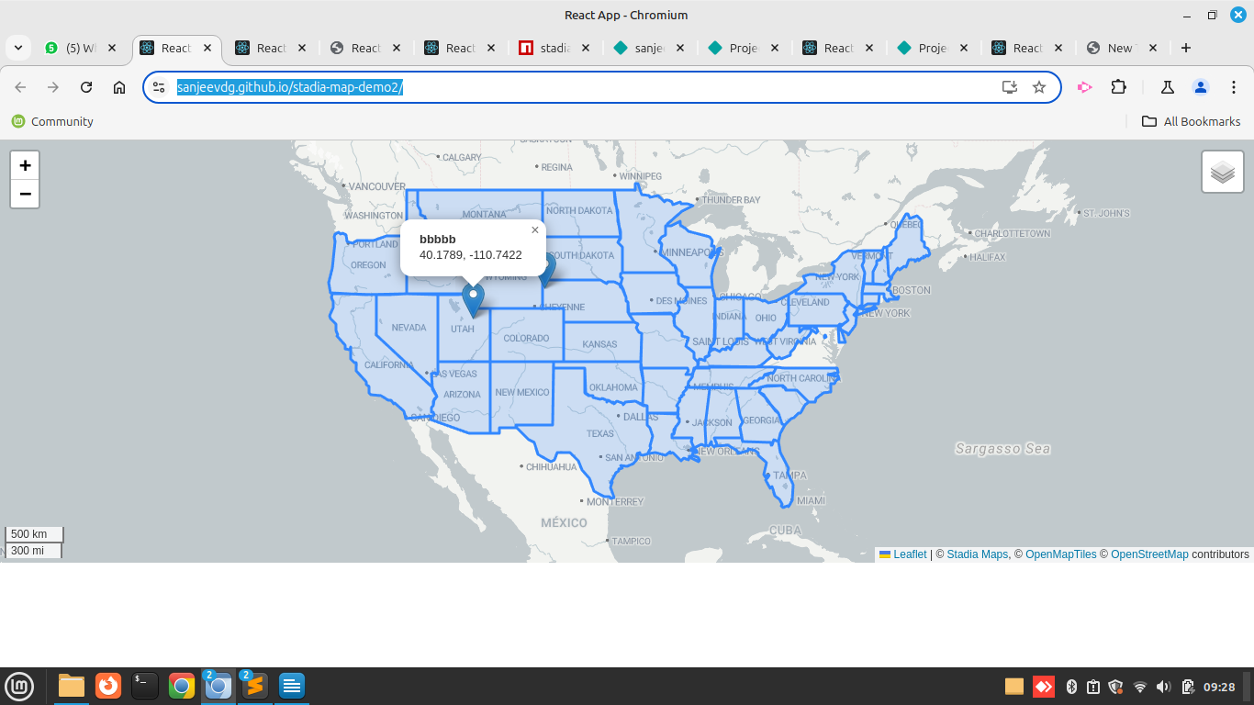Launch Firefox from the taskbar
The image size is (1254, 705).
[x=108, y=686]
